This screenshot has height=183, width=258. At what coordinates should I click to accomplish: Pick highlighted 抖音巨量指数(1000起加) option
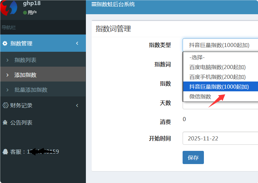[219, 87]
